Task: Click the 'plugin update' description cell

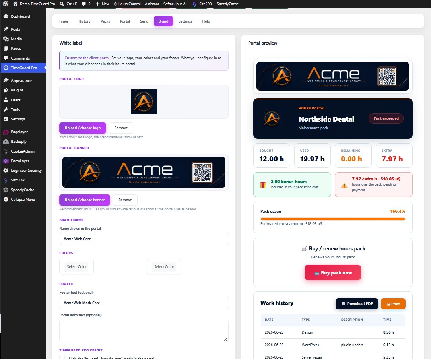Action: pos(352,345)
